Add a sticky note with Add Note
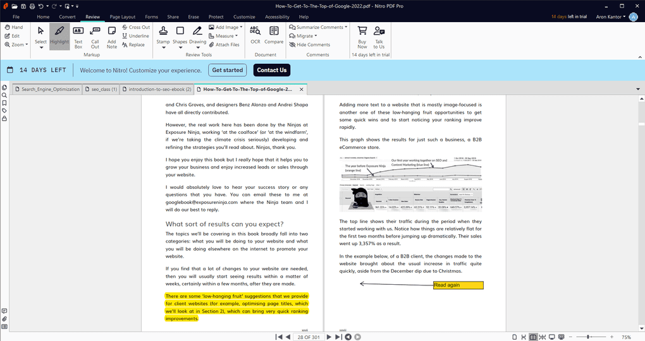The width and height of the screenshot is (645, 341). pos(111,37)
